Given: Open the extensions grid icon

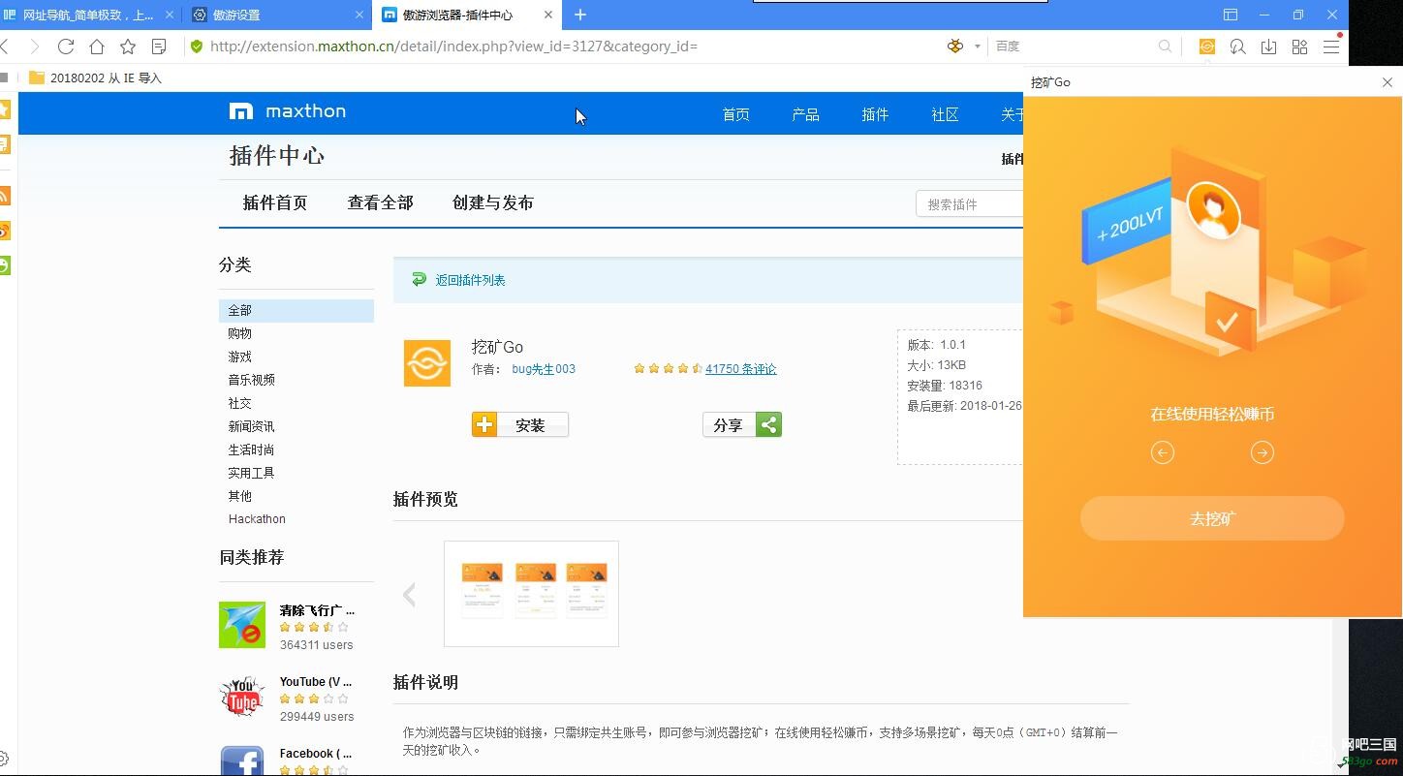Looking at the screenshot, I should [1300, 47].
